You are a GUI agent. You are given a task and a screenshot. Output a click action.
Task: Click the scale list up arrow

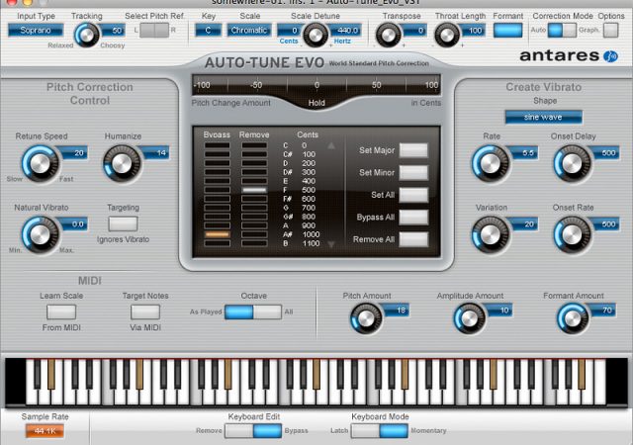tap(331, 145)
